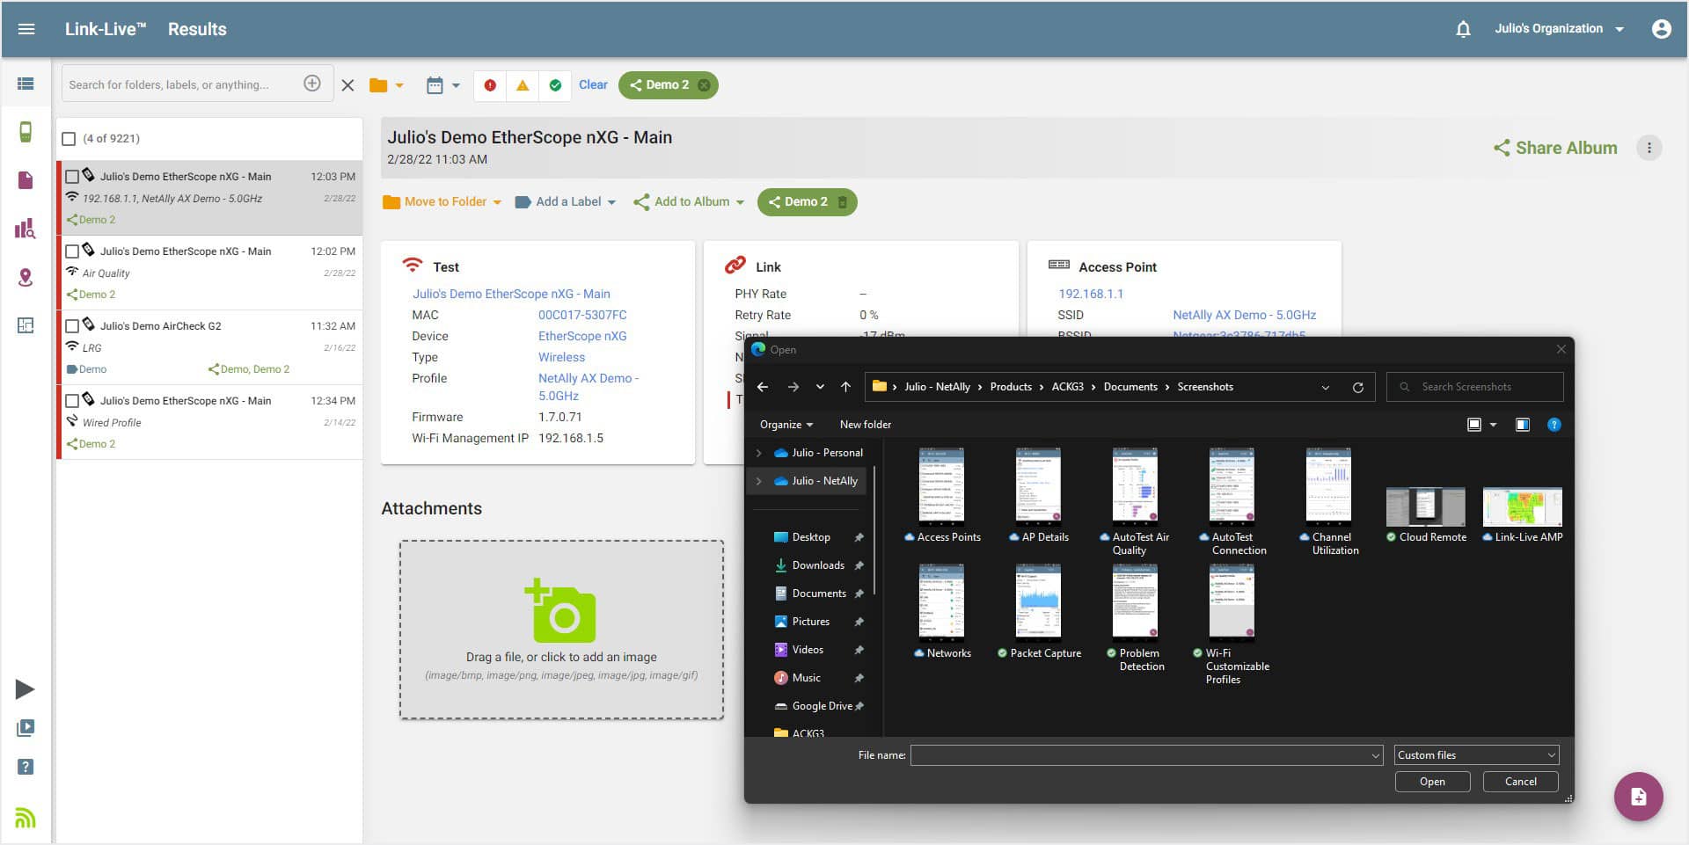The image size is (1689, 845).
Task: Select Downloads in the navigation pane
Action: click(817, 565)
